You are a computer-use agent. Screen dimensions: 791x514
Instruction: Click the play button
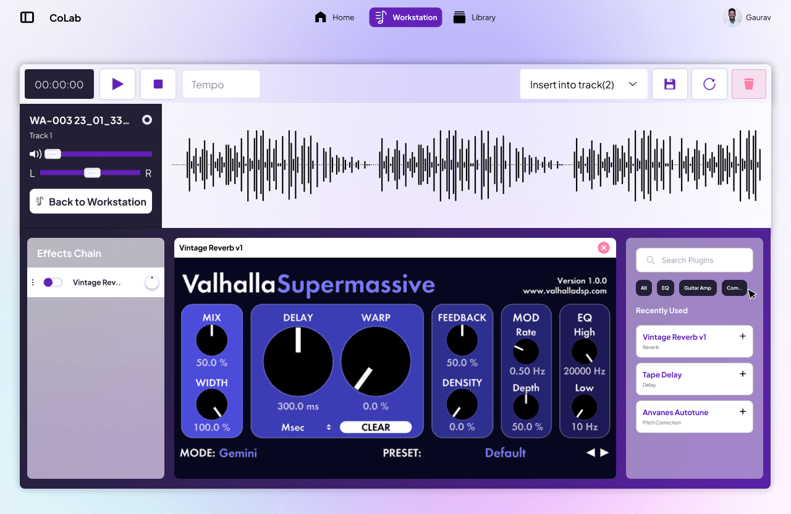(x=117, y=84)
